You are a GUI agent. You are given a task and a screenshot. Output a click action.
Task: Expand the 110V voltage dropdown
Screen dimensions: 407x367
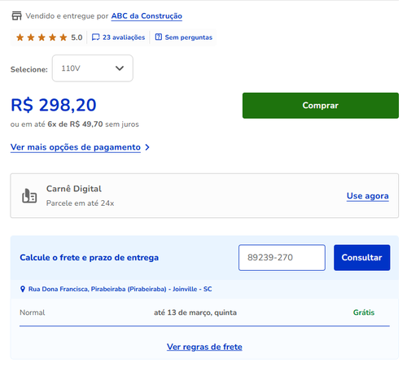[93, 68]
